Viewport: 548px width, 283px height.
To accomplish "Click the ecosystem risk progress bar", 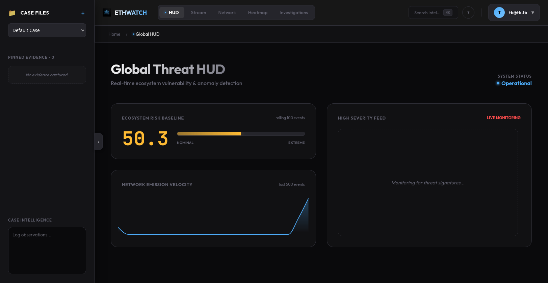I will click(241, 134).
